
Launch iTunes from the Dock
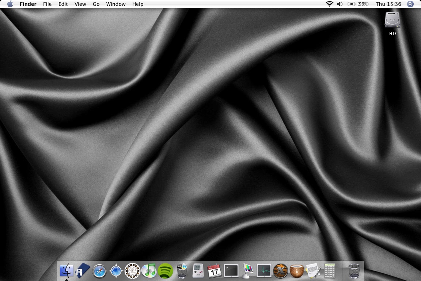149,271
